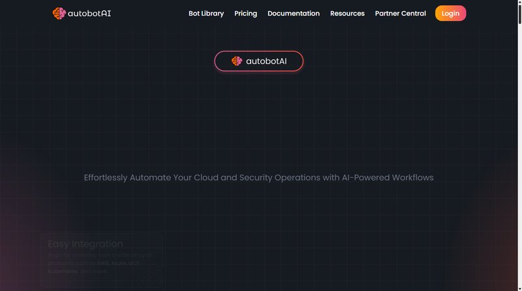The height and width of the screenshot is (291, 522).
Task: Click the brain icon inside the center badge
Action: 237,61
